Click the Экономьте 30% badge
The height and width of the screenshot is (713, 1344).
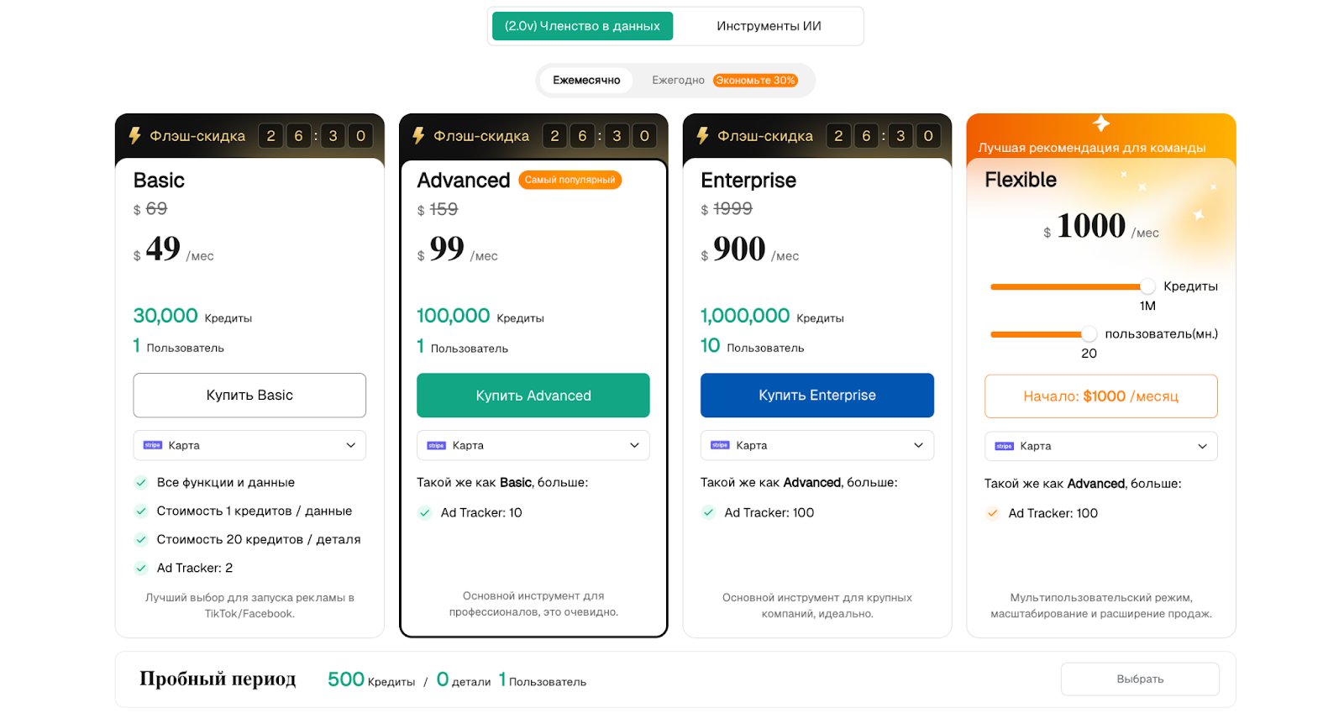tap(755, 81)
